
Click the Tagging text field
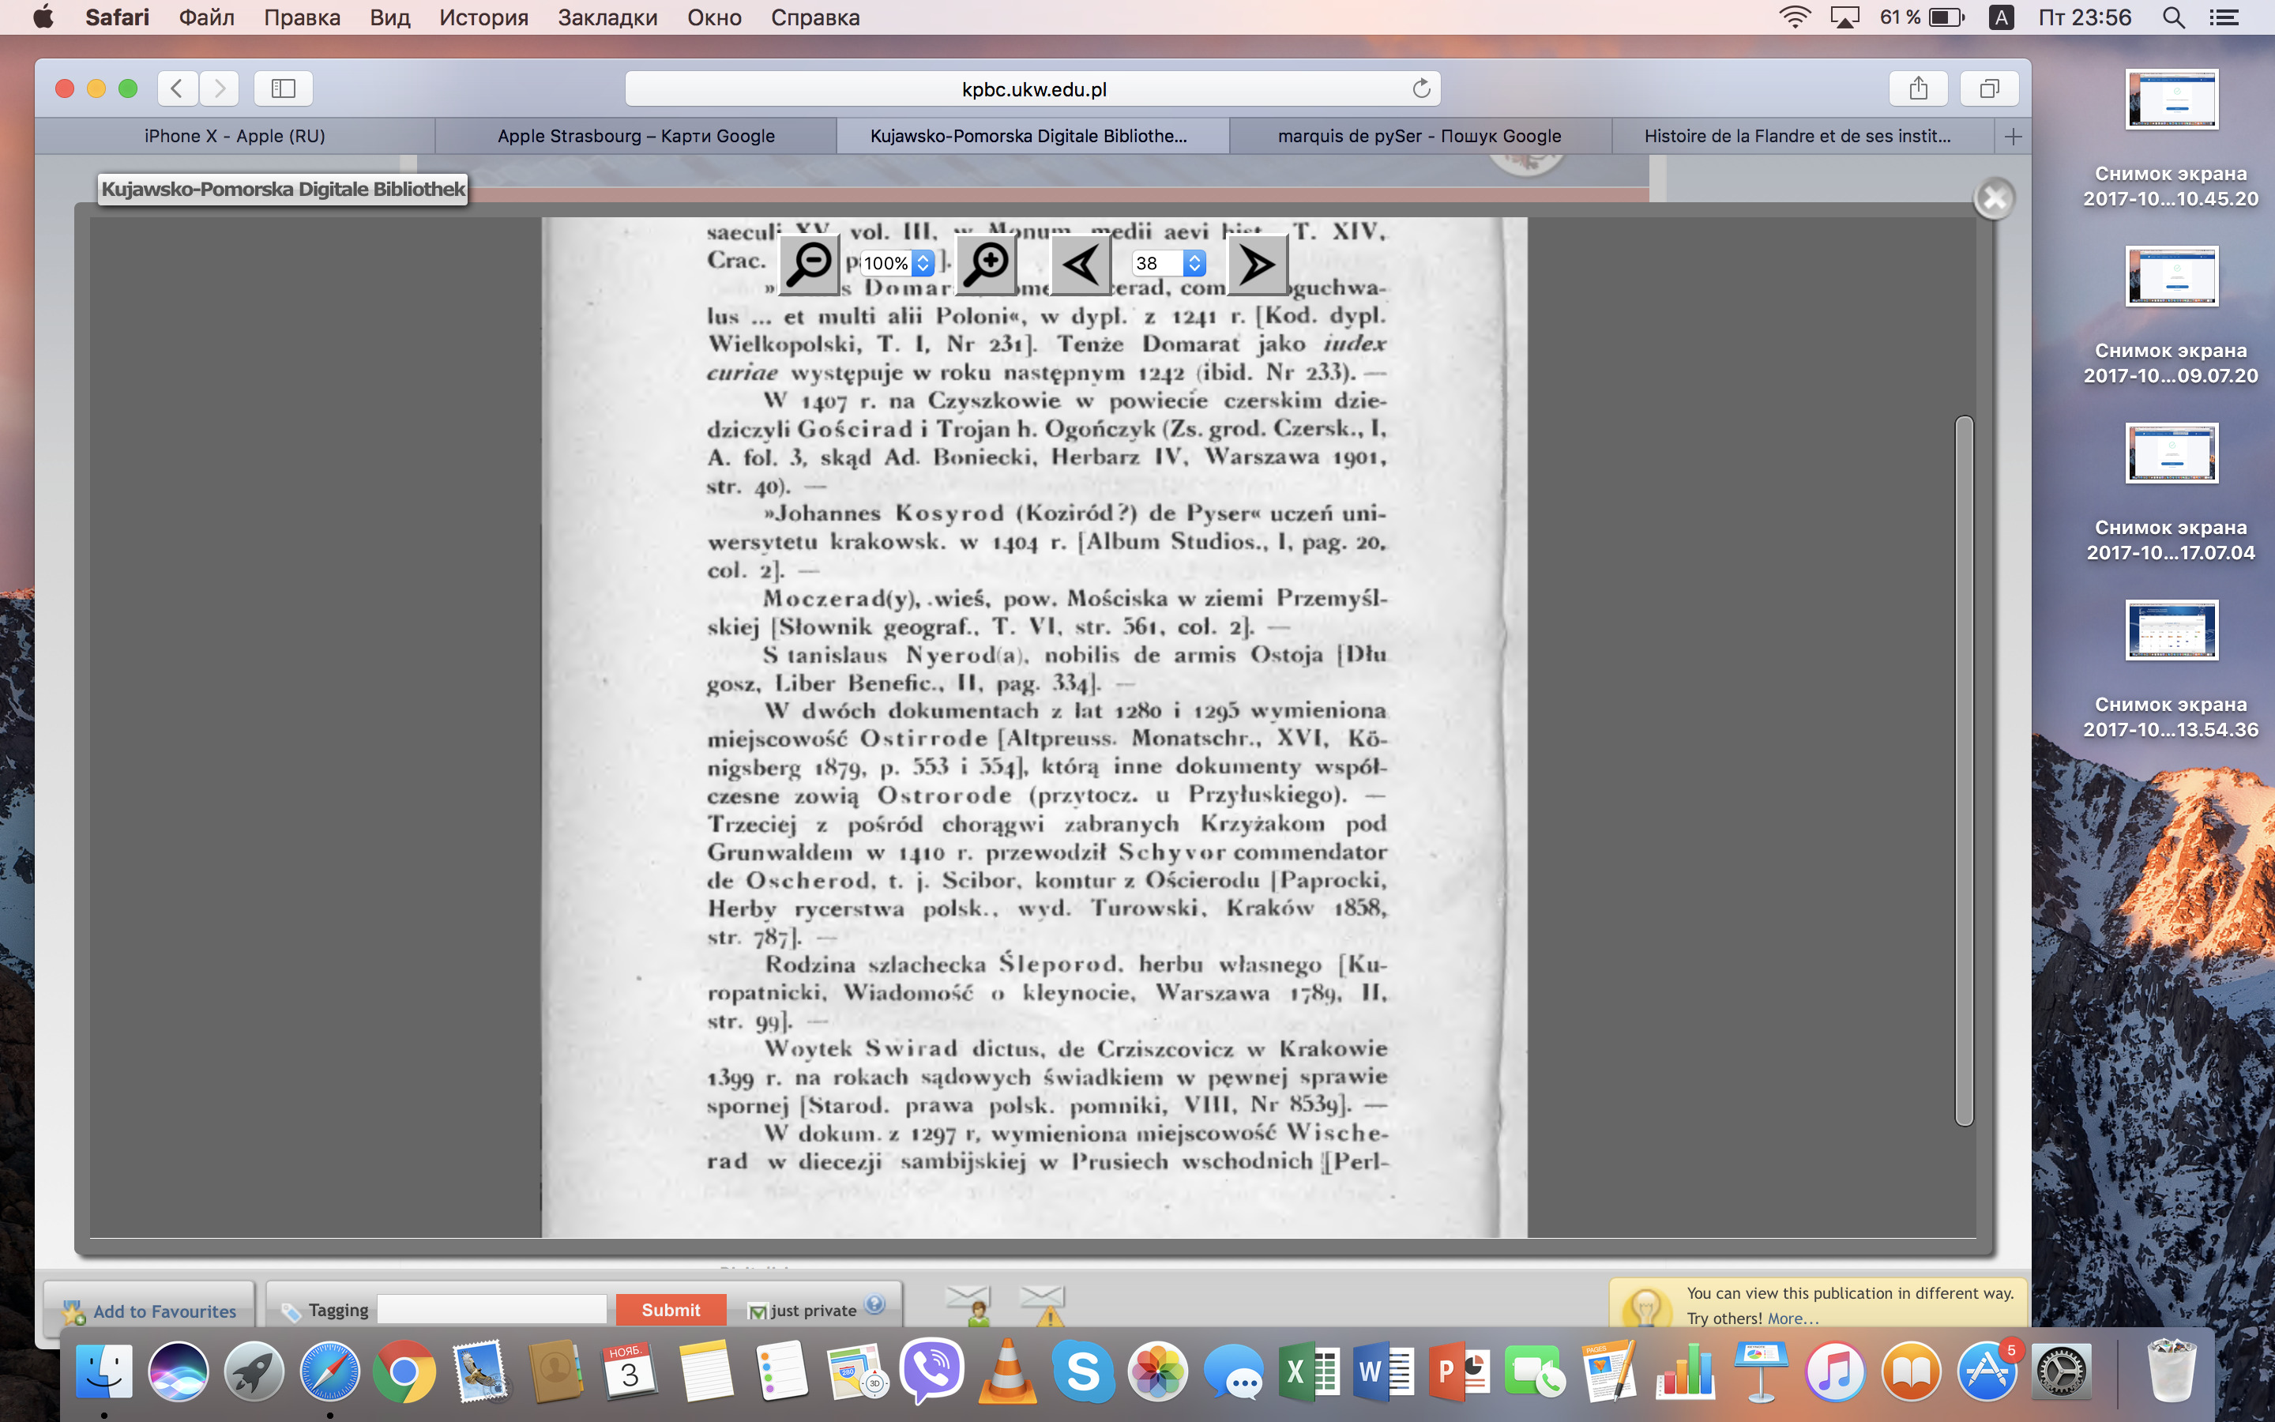(491, 1309)
